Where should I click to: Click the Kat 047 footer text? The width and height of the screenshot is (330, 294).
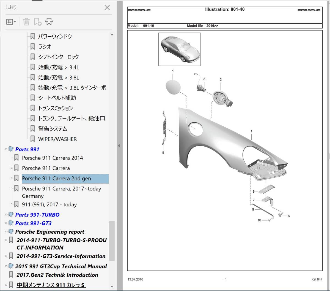click(317, 279)
